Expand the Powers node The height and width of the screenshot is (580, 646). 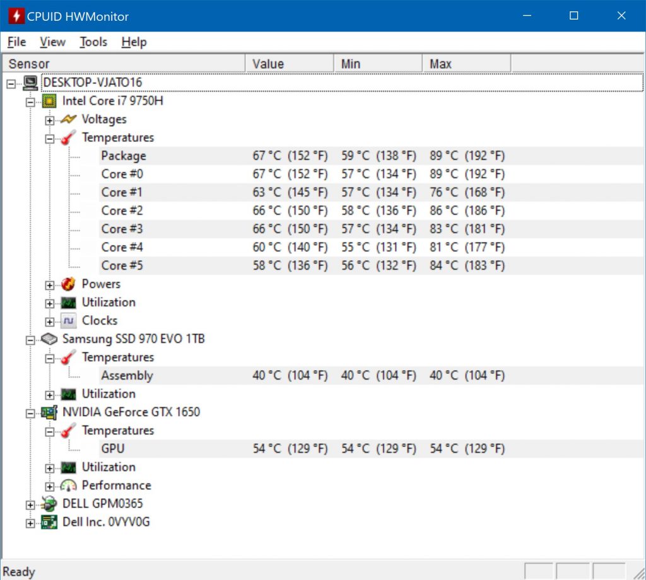(x=49, y=285)
